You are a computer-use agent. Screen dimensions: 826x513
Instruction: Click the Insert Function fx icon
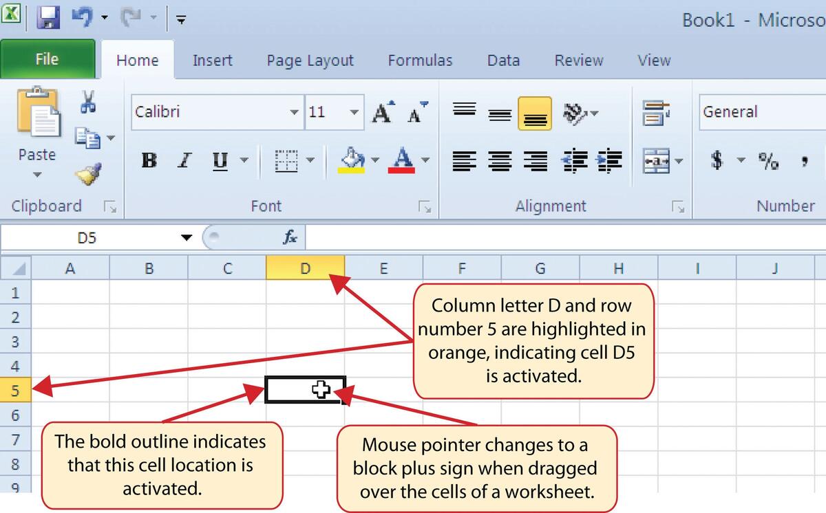290,238
